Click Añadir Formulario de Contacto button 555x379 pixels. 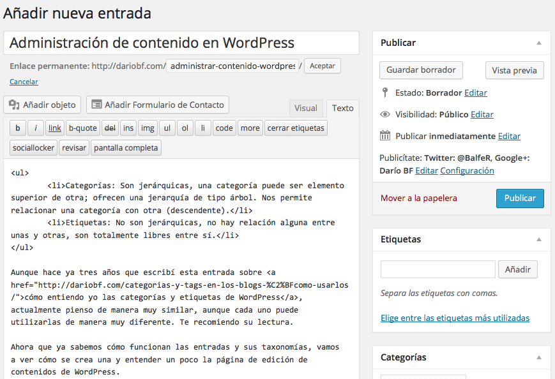click(158, 105)
